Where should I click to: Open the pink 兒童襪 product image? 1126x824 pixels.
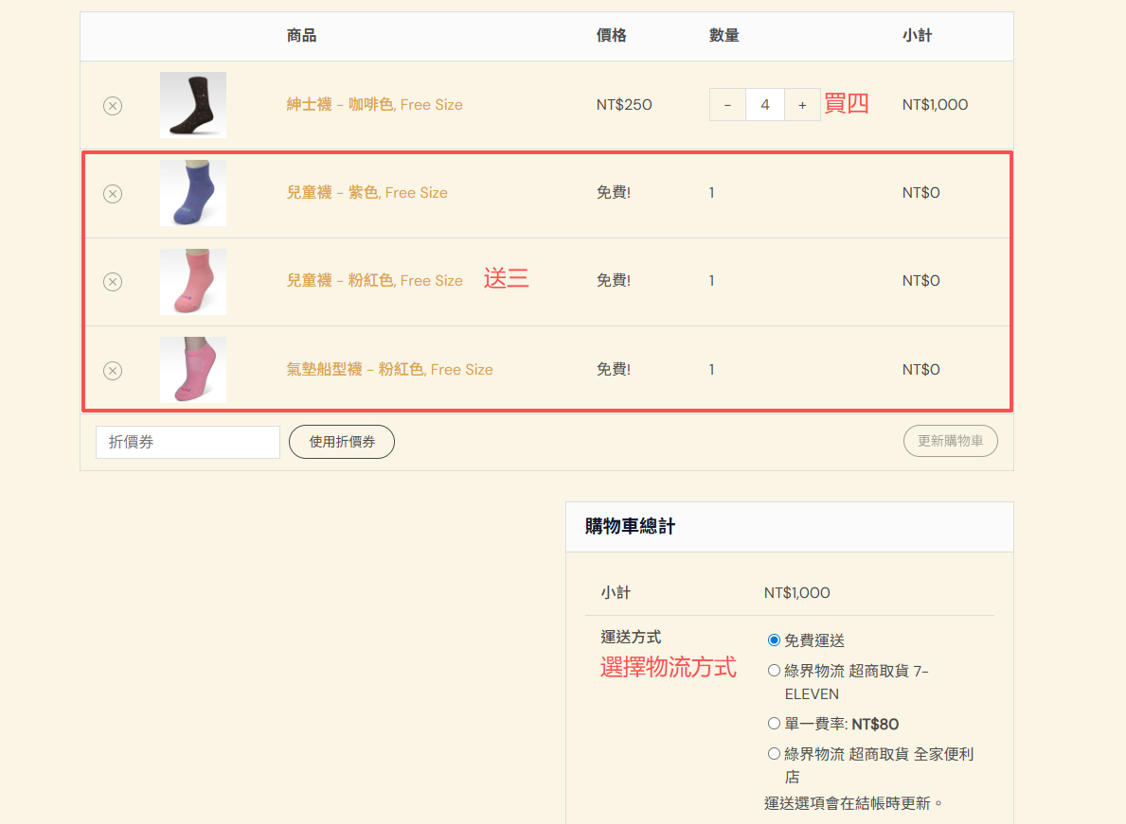[193, 281]
